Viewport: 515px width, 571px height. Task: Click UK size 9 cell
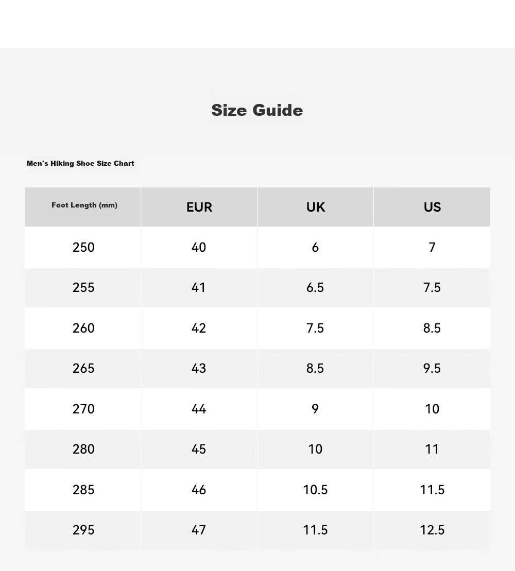pyautogui.click(x=315, y=409)
